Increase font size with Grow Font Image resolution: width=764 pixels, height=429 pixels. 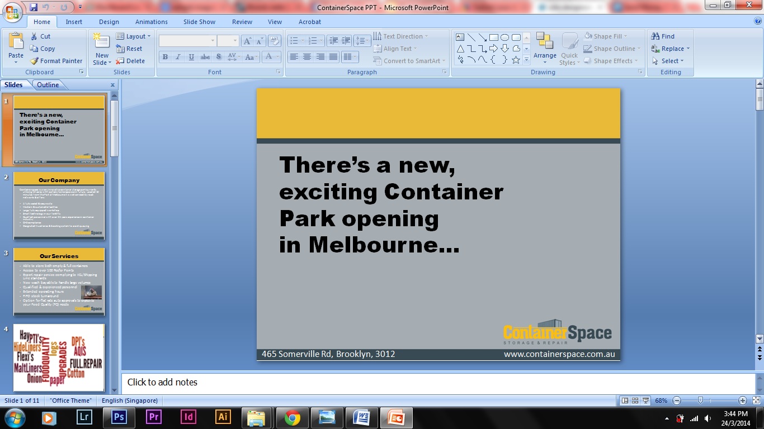[247, 41]
